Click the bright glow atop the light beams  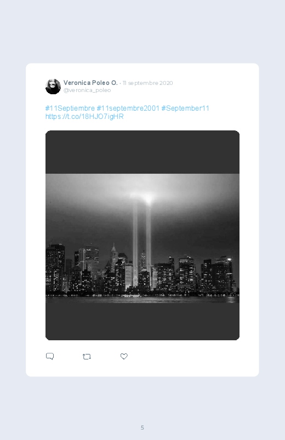142,196
